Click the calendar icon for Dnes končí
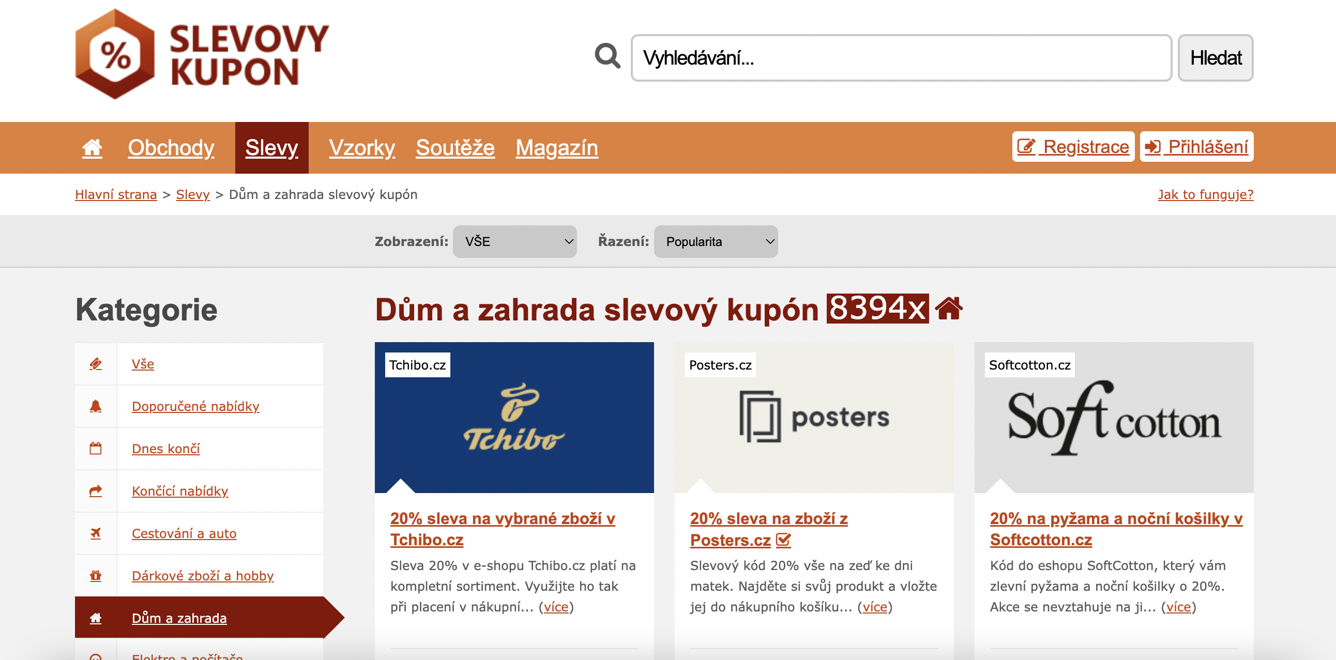 pos(96,449)
